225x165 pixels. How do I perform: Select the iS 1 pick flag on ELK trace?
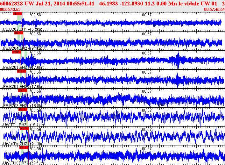click(24, 147)
